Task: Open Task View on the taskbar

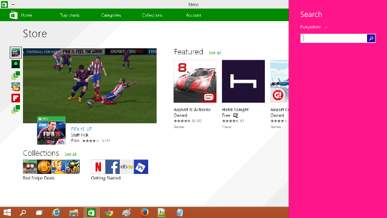Action: [x=39, y=213]
